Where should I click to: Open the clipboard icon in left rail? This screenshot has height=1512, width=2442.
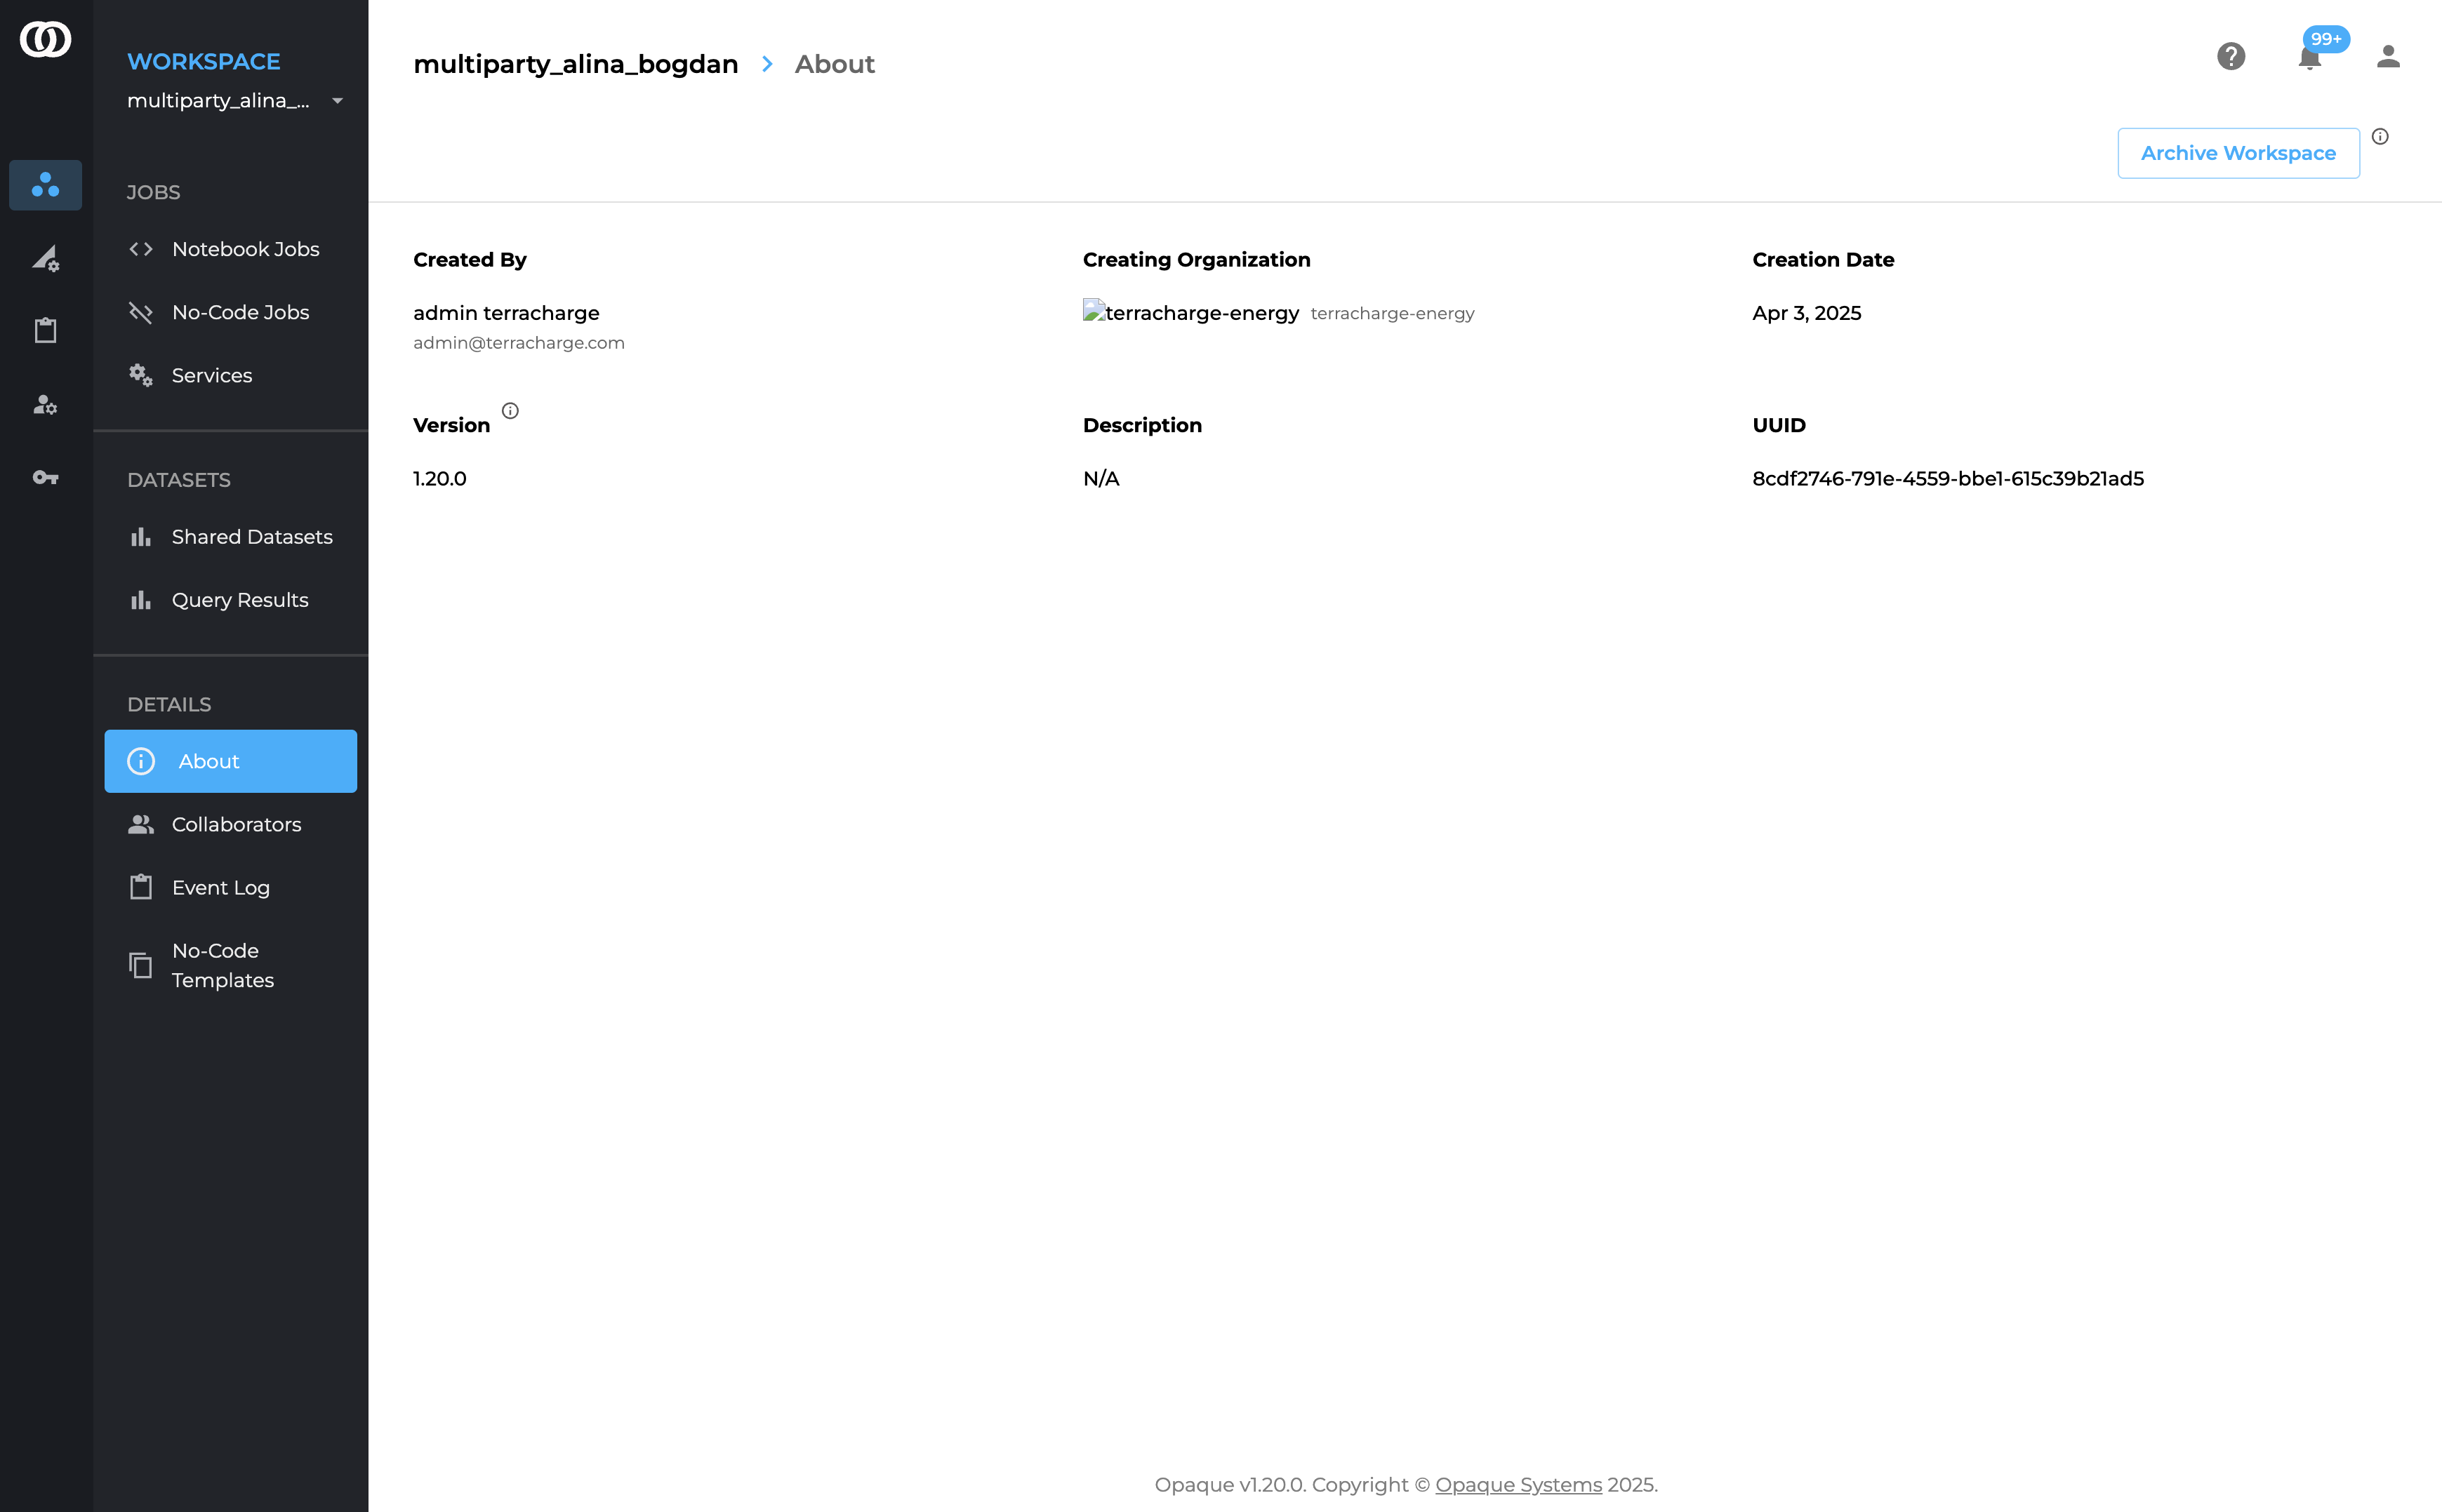tap(45, 331)
